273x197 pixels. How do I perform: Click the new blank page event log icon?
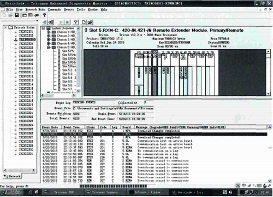pos(84,22)
